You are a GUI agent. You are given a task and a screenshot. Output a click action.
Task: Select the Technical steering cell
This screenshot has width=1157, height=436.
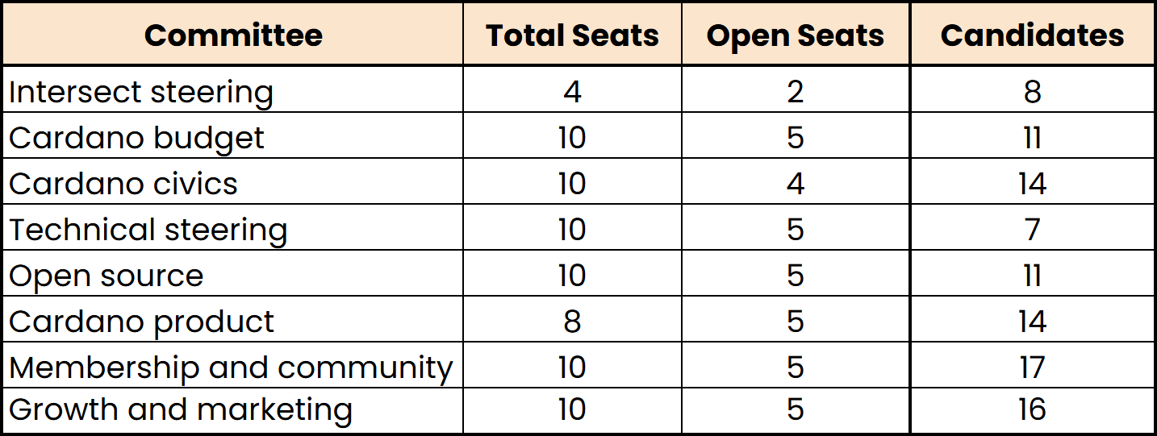[x=148, y=230]
